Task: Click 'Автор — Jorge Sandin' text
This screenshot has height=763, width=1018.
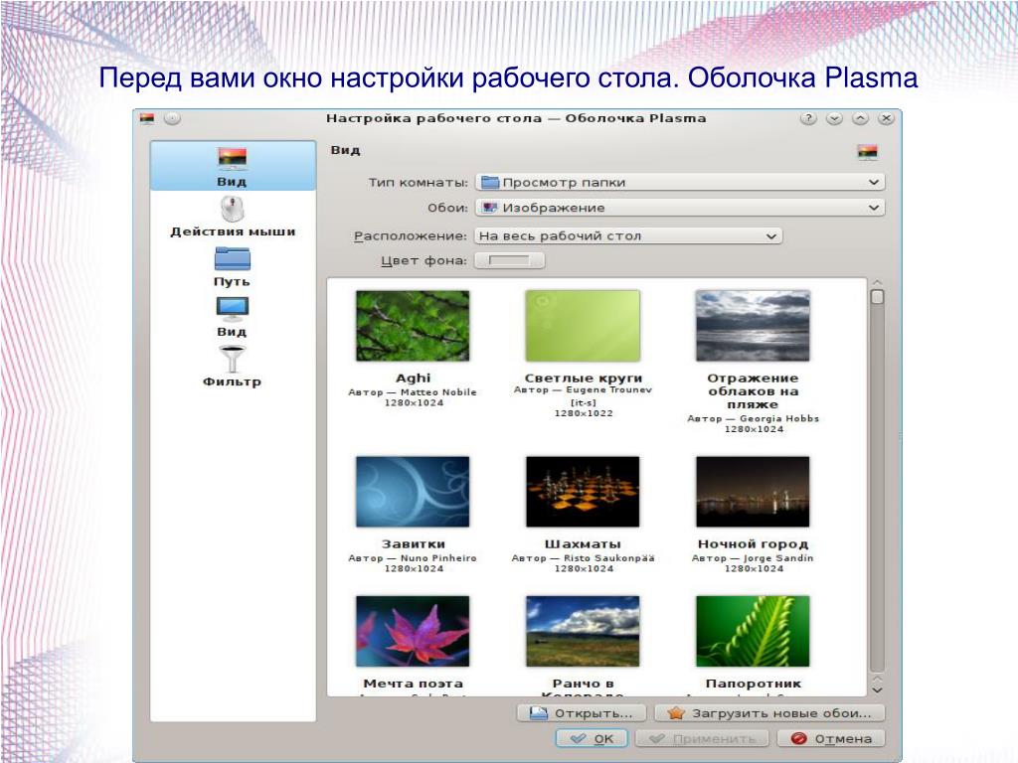Action: [x=753, y=558]
